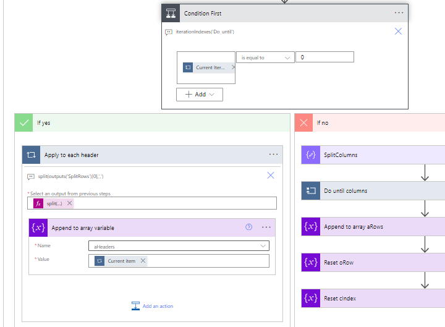
Task: Remove the split(...) expression token
Action: point(70,203)
